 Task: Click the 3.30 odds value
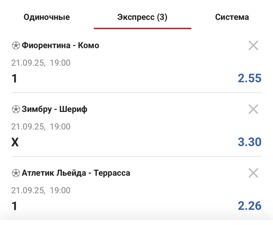point(250,142)
